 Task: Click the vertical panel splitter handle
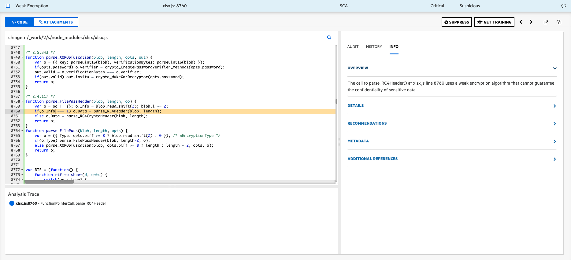tap(339, 143)
